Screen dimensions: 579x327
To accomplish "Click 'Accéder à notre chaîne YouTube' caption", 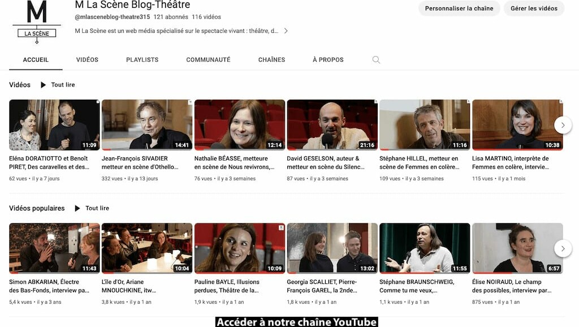I will pos(296,322).
